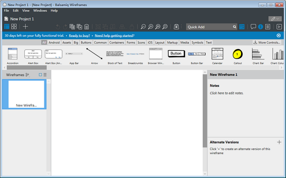The height and width of the screenshot is (178, 286).
Task: Click the Redo arrow icon
Action: 65,27
